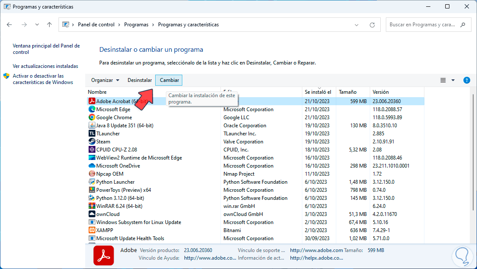477x269 pixels.
Task: Click the Cambiar button
Action: click(169, 80)
